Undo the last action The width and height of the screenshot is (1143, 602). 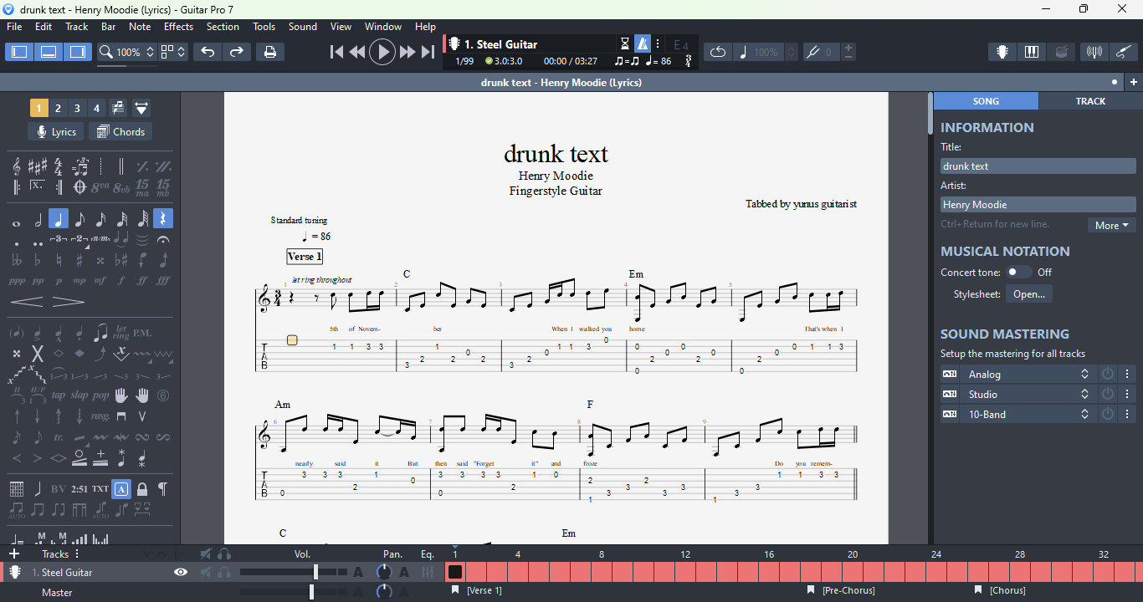pos(208,52)
